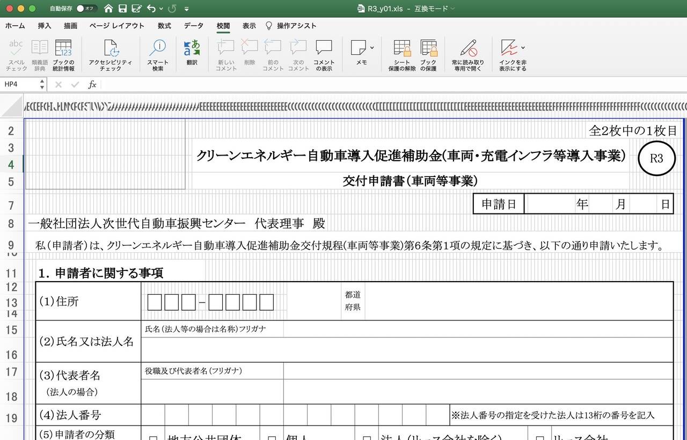Expand the Notes (メモ) dropdown arrow
The image size is (687, 440).
372,48
